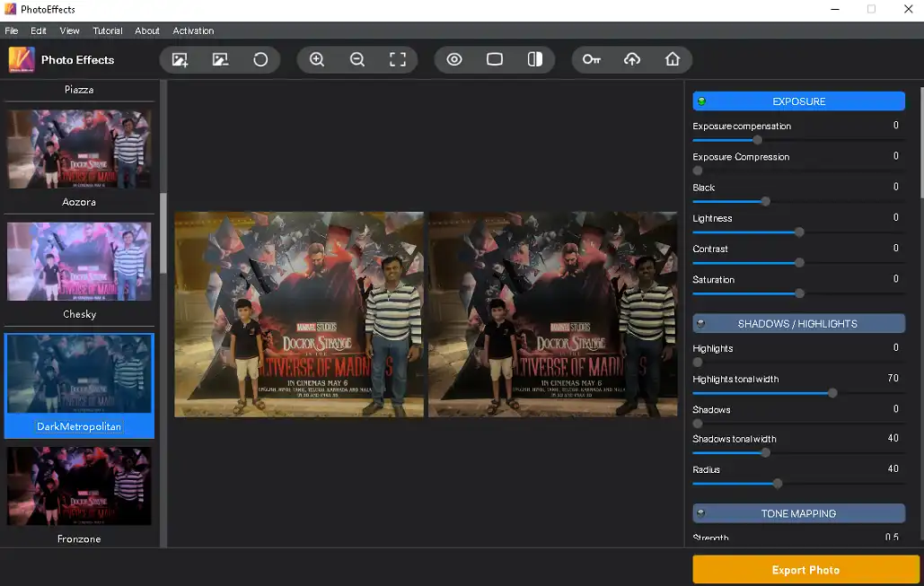Open the Edit menu
Image resolution: width=924 pixels, height=586 pixels.
[39, 31]
